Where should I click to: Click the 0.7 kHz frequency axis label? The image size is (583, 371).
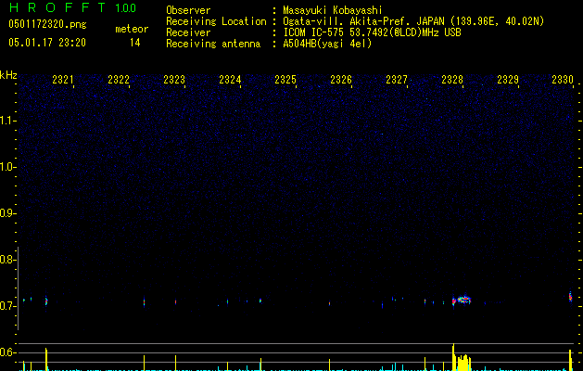[x=7, y=306]
